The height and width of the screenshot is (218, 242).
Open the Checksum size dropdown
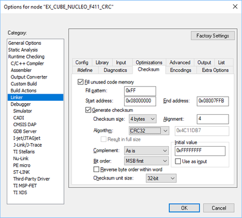pos(143,119)
